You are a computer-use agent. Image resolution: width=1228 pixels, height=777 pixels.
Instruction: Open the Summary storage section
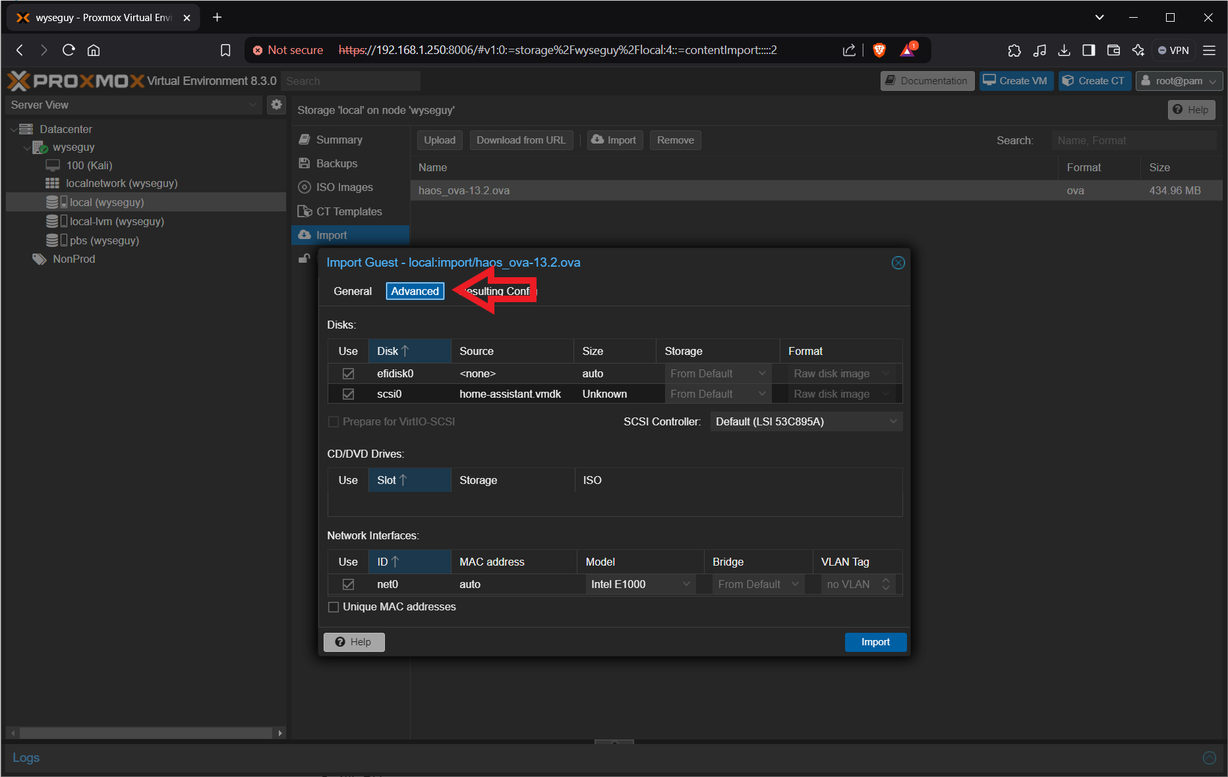coord(350,140)
